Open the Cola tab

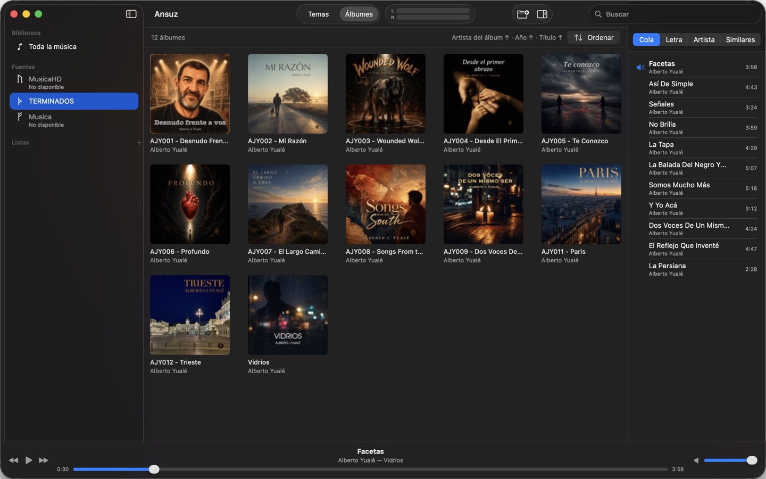646,40
